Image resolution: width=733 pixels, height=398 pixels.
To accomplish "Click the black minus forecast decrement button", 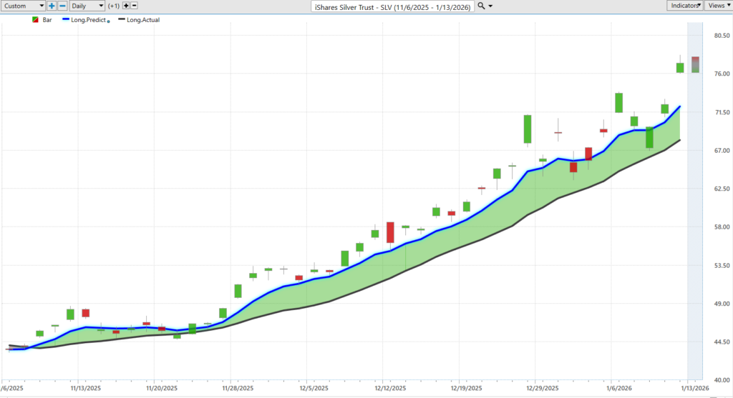I will [134, 6].
